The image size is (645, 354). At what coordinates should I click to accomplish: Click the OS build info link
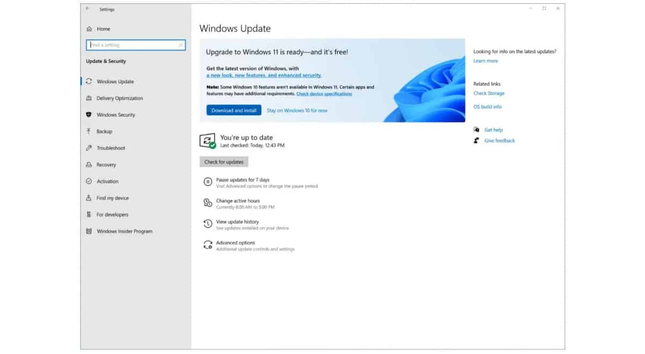[487, 107]
